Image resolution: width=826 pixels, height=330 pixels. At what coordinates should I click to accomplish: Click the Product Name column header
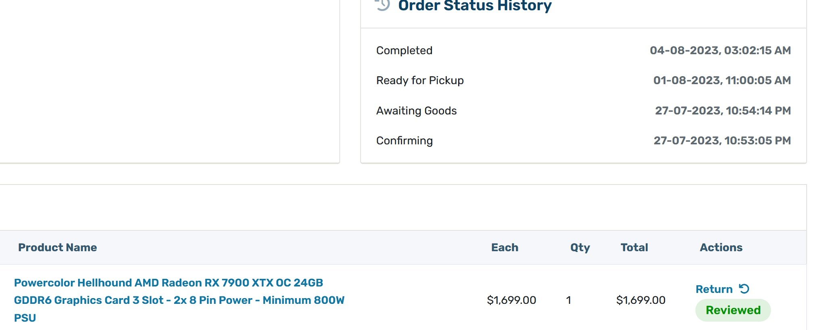click(57, 247)
